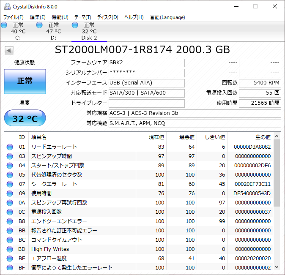
Task: Click the standard field ACS-3 Revision 3b
Action: click(195, 114)
